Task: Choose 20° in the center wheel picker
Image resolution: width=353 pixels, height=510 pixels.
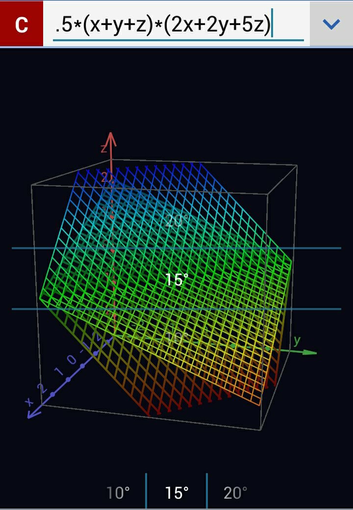Action: 176,221
